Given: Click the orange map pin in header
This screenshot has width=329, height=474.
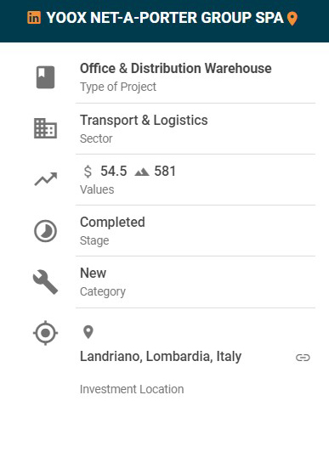Looking at the screenshot, I should (292, 19).
